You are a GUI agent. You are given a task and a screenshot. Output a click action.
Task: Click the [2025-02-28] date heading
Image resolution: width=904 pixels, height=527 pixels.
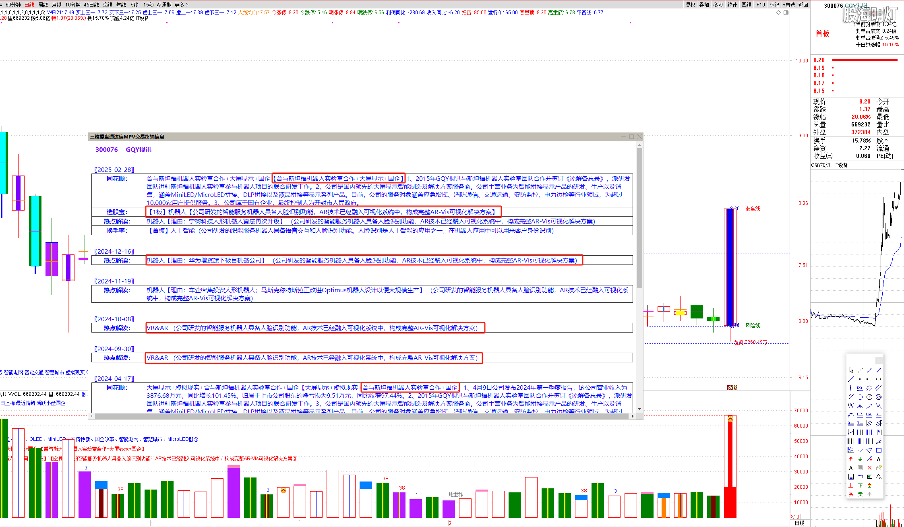tap(114, 170)
